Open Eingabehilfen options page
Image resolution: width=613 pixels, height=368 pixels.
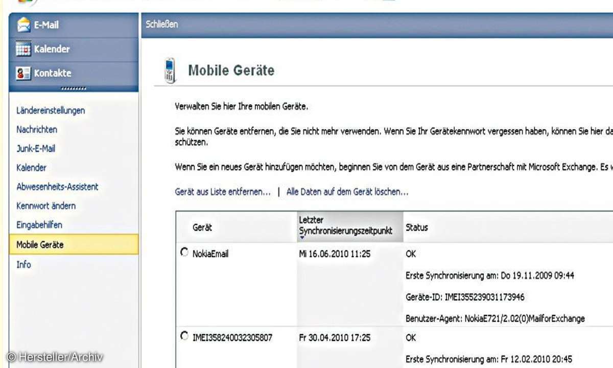pyautogui.click(x=39, y=225)
